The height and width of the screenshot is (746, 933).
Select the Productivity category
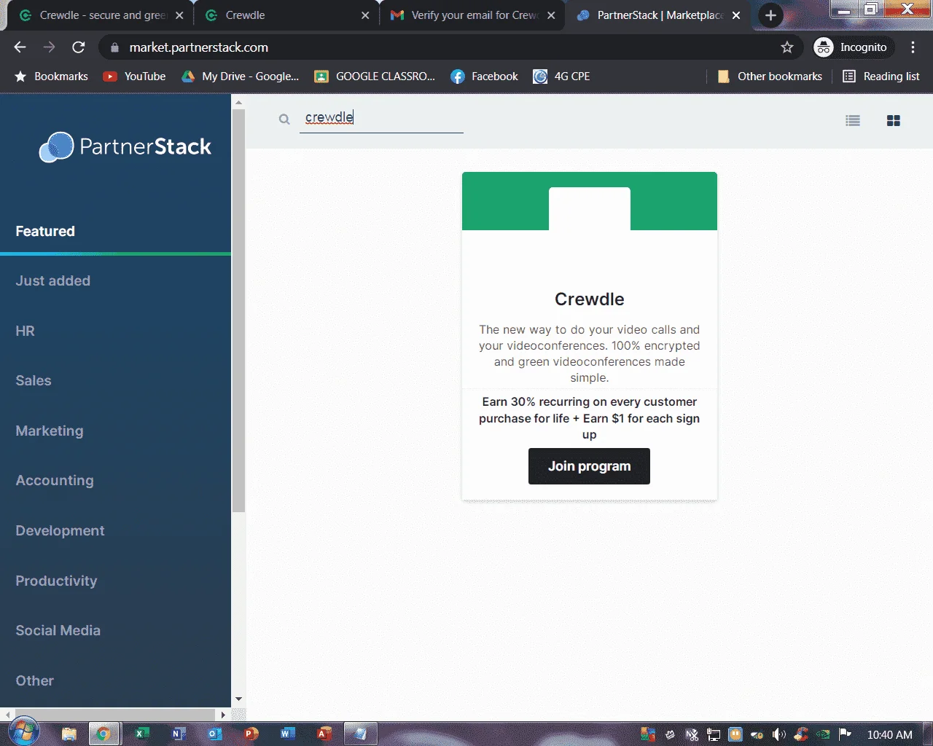tap(56, 581)
